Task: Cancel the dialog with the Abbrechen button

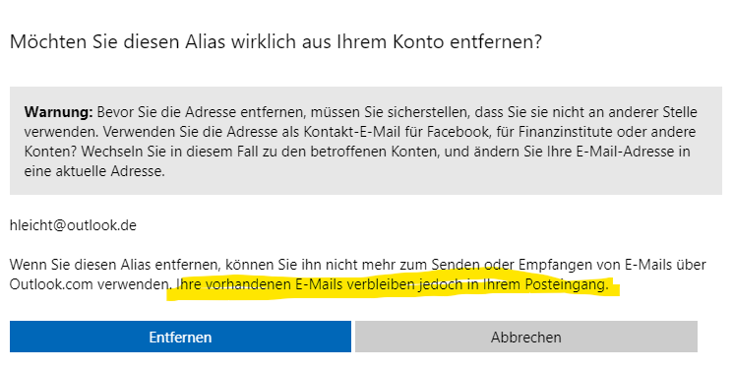Action: (526, 337)
